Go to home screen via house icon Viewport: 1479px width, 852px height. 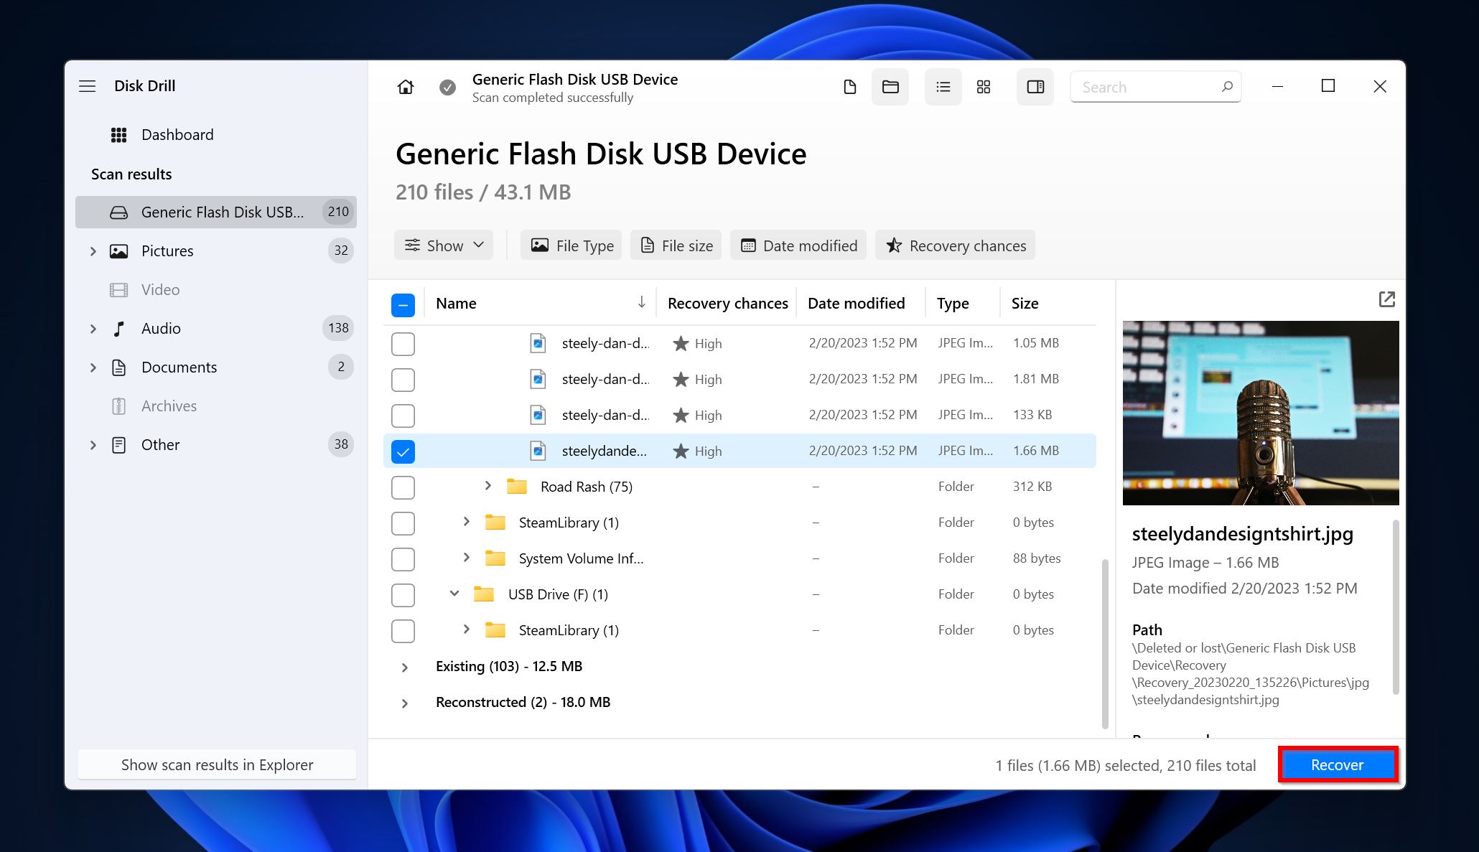pyautogui.click(x=406, y=87)
